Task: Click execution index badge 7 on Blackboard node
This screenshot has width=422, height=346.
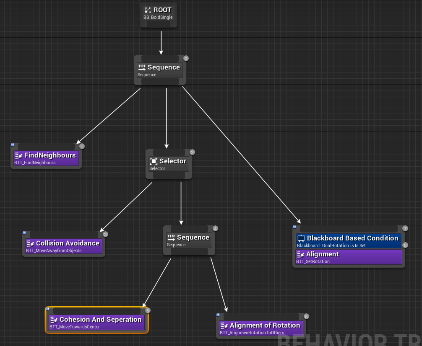Action: (x=405, y=229)
